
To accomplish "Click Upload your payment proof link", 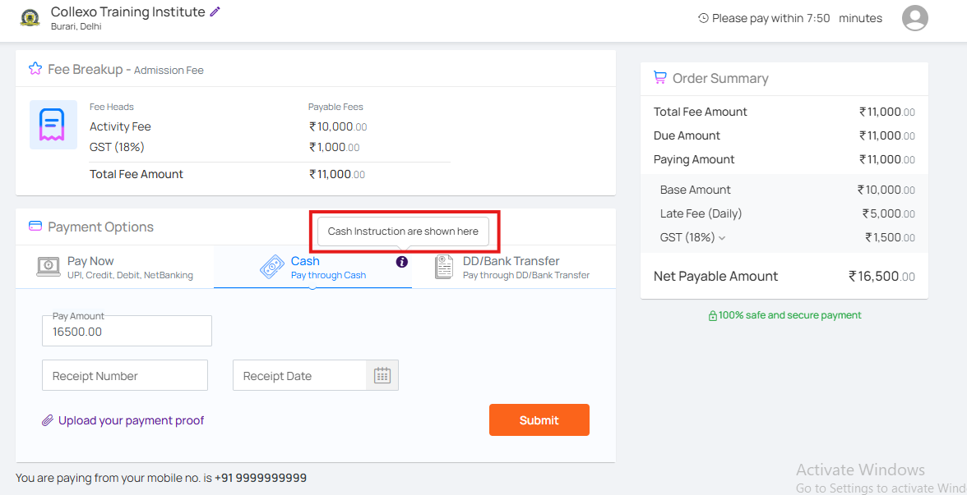I will 131,420.
